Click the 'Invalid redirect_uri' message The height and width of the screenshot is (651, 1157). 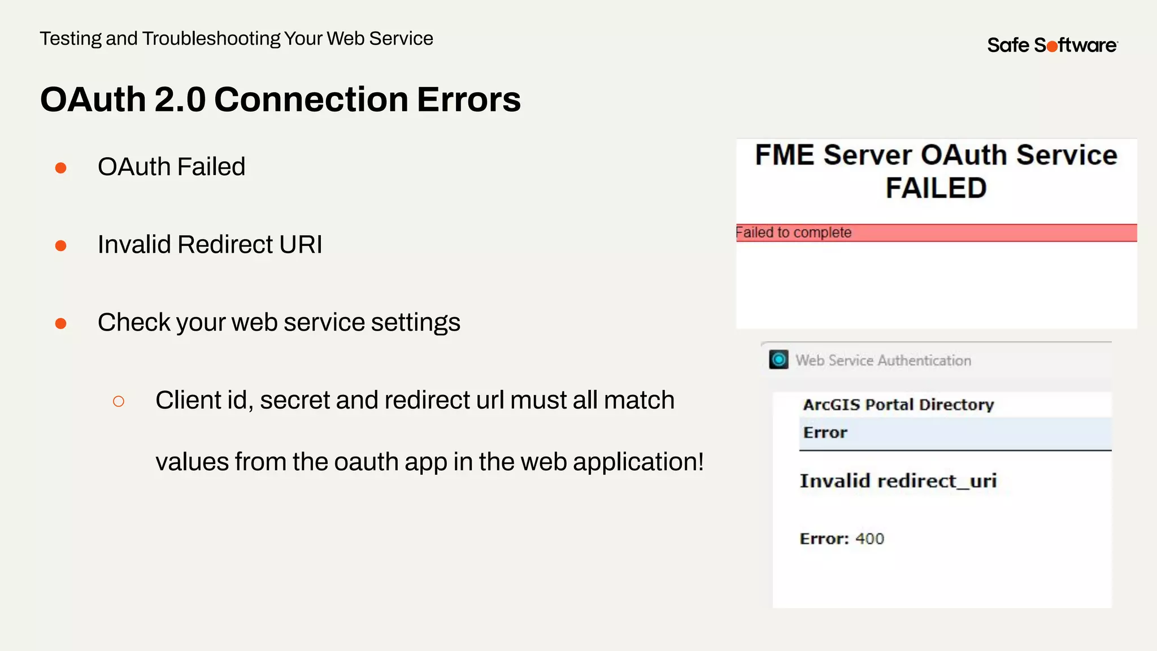click(x=898, y=481)
